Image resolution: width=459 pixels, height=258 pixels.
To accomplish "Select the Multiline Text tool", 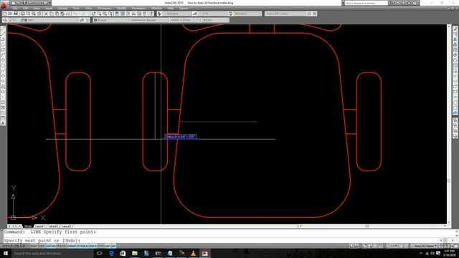I will tap(3, 123).
